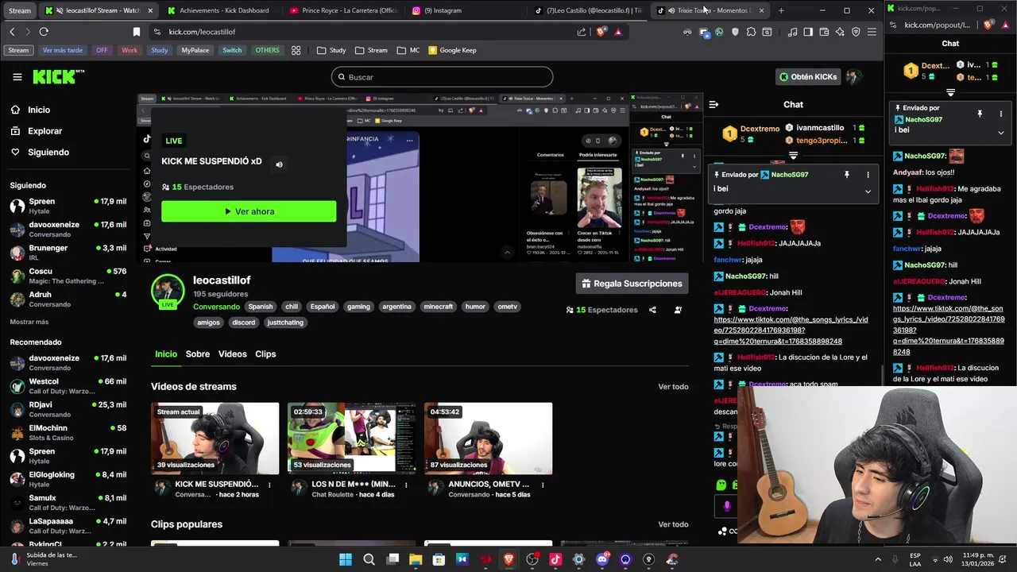Click the share icon next to Espectadores
The width and height of the screenshot is (1017, 572).
(652, 310)
